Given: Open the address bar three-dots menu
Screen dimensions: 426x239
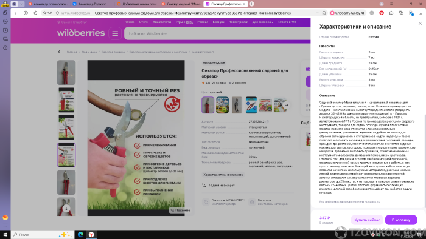Looking at the screenshot, I should pos(318,13).
